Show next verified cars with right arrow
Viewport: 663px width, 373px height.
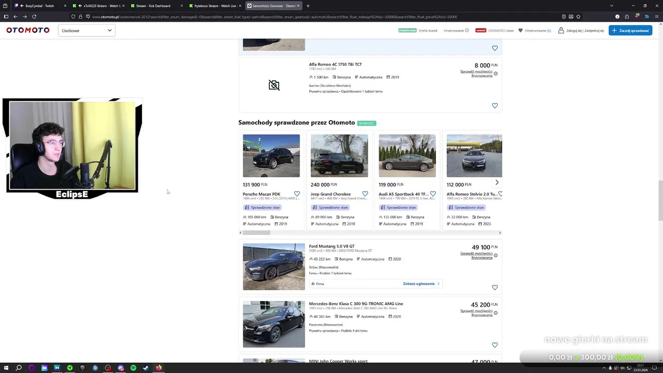pos(497,182)
